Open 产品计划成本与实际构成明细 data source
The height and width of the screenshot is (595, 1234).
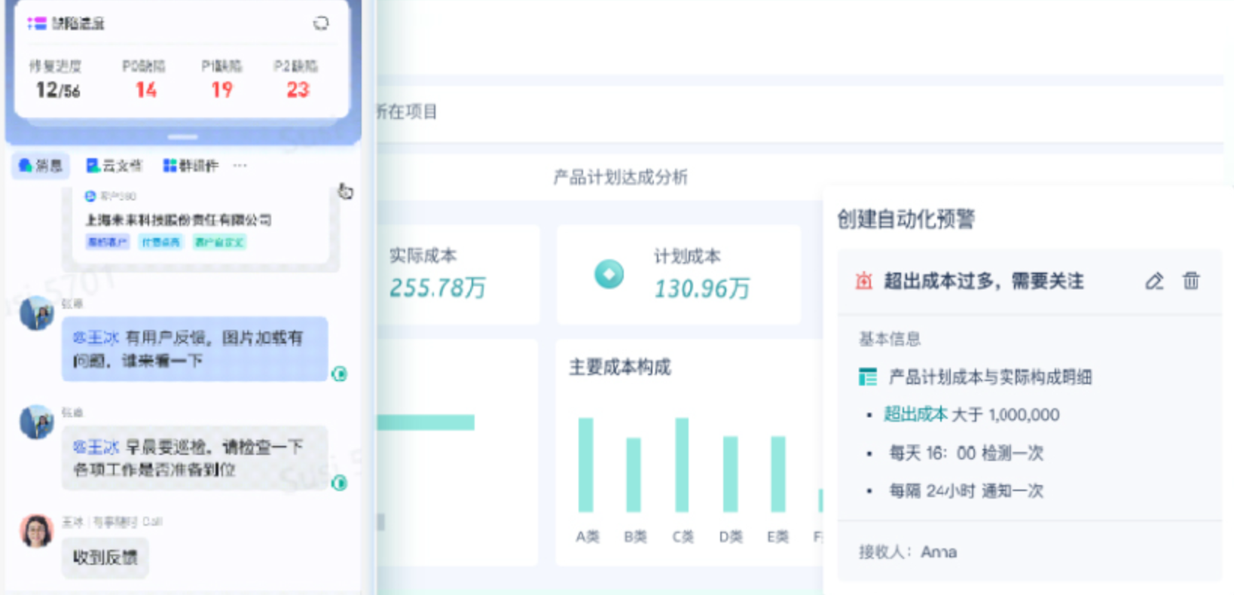(x=990, y=377)
